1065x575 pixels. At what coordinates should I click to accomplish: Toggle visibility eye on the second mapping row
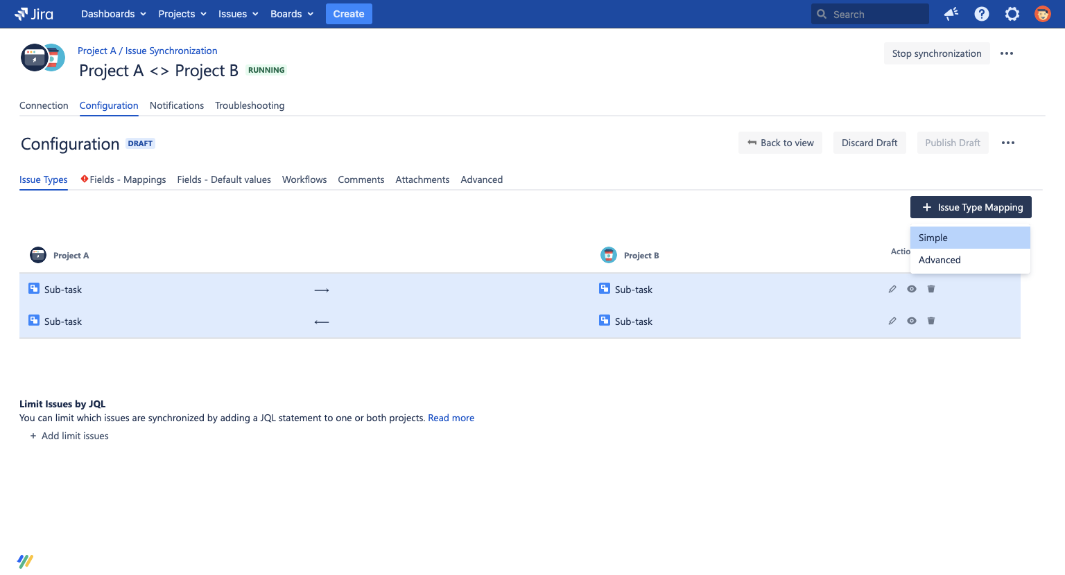tap(911, 321)
